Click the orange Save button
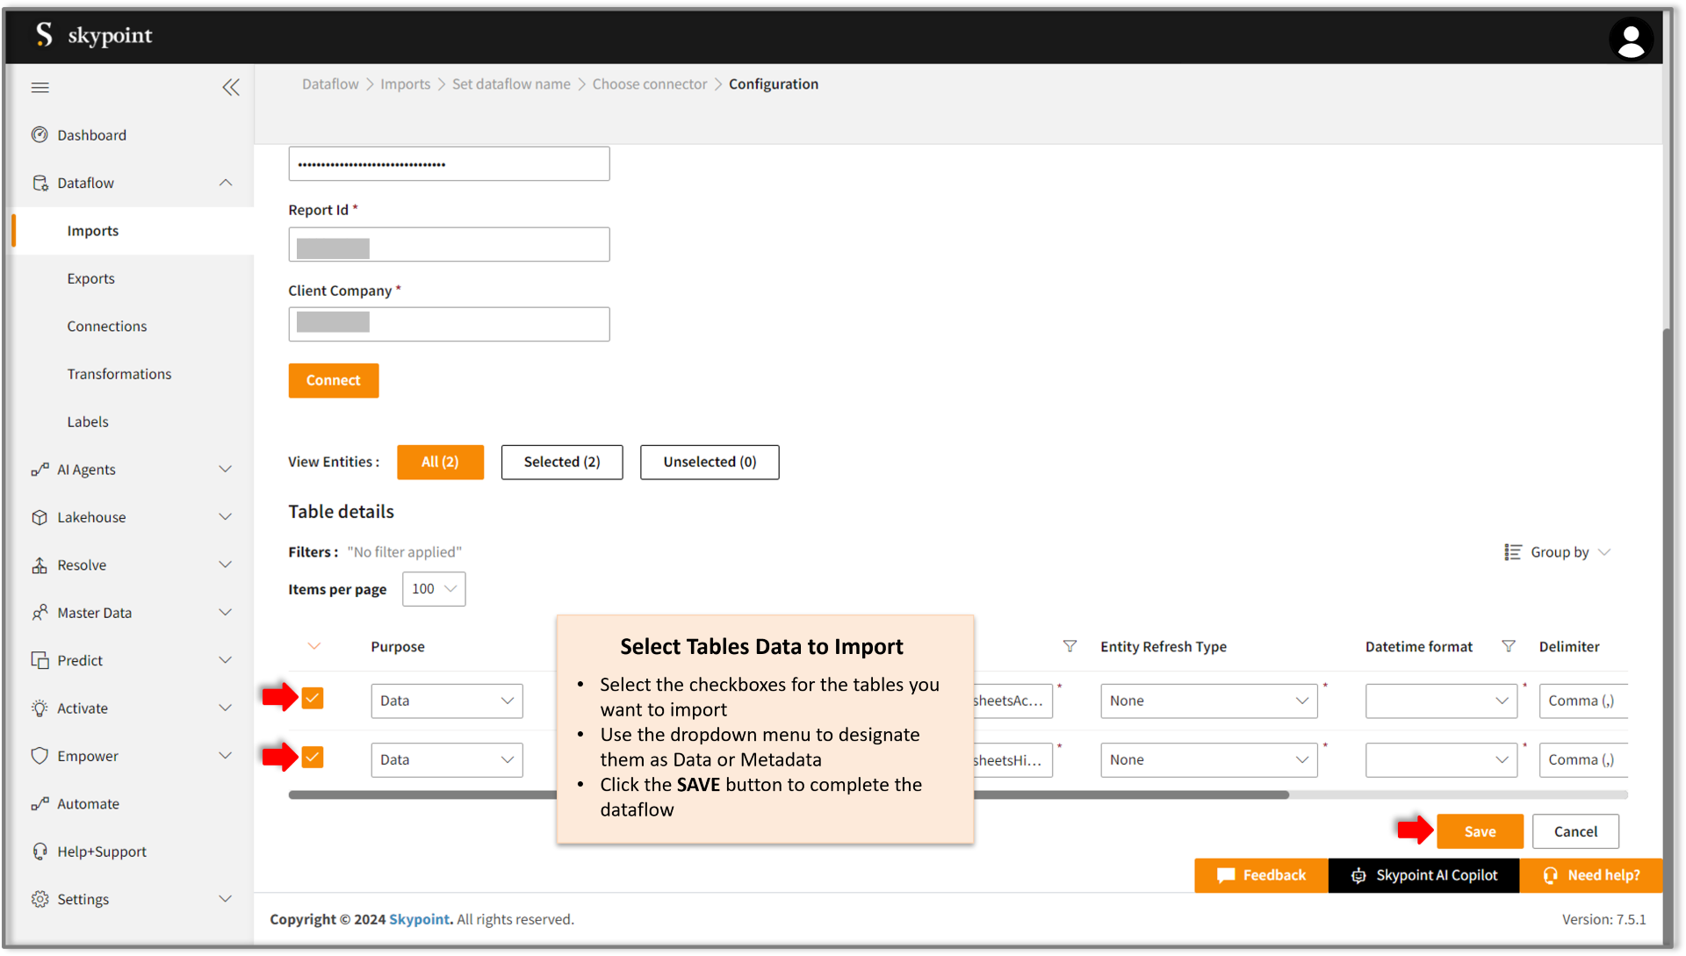This screenshot has height=956, width=1686. tap(1480, 831)
